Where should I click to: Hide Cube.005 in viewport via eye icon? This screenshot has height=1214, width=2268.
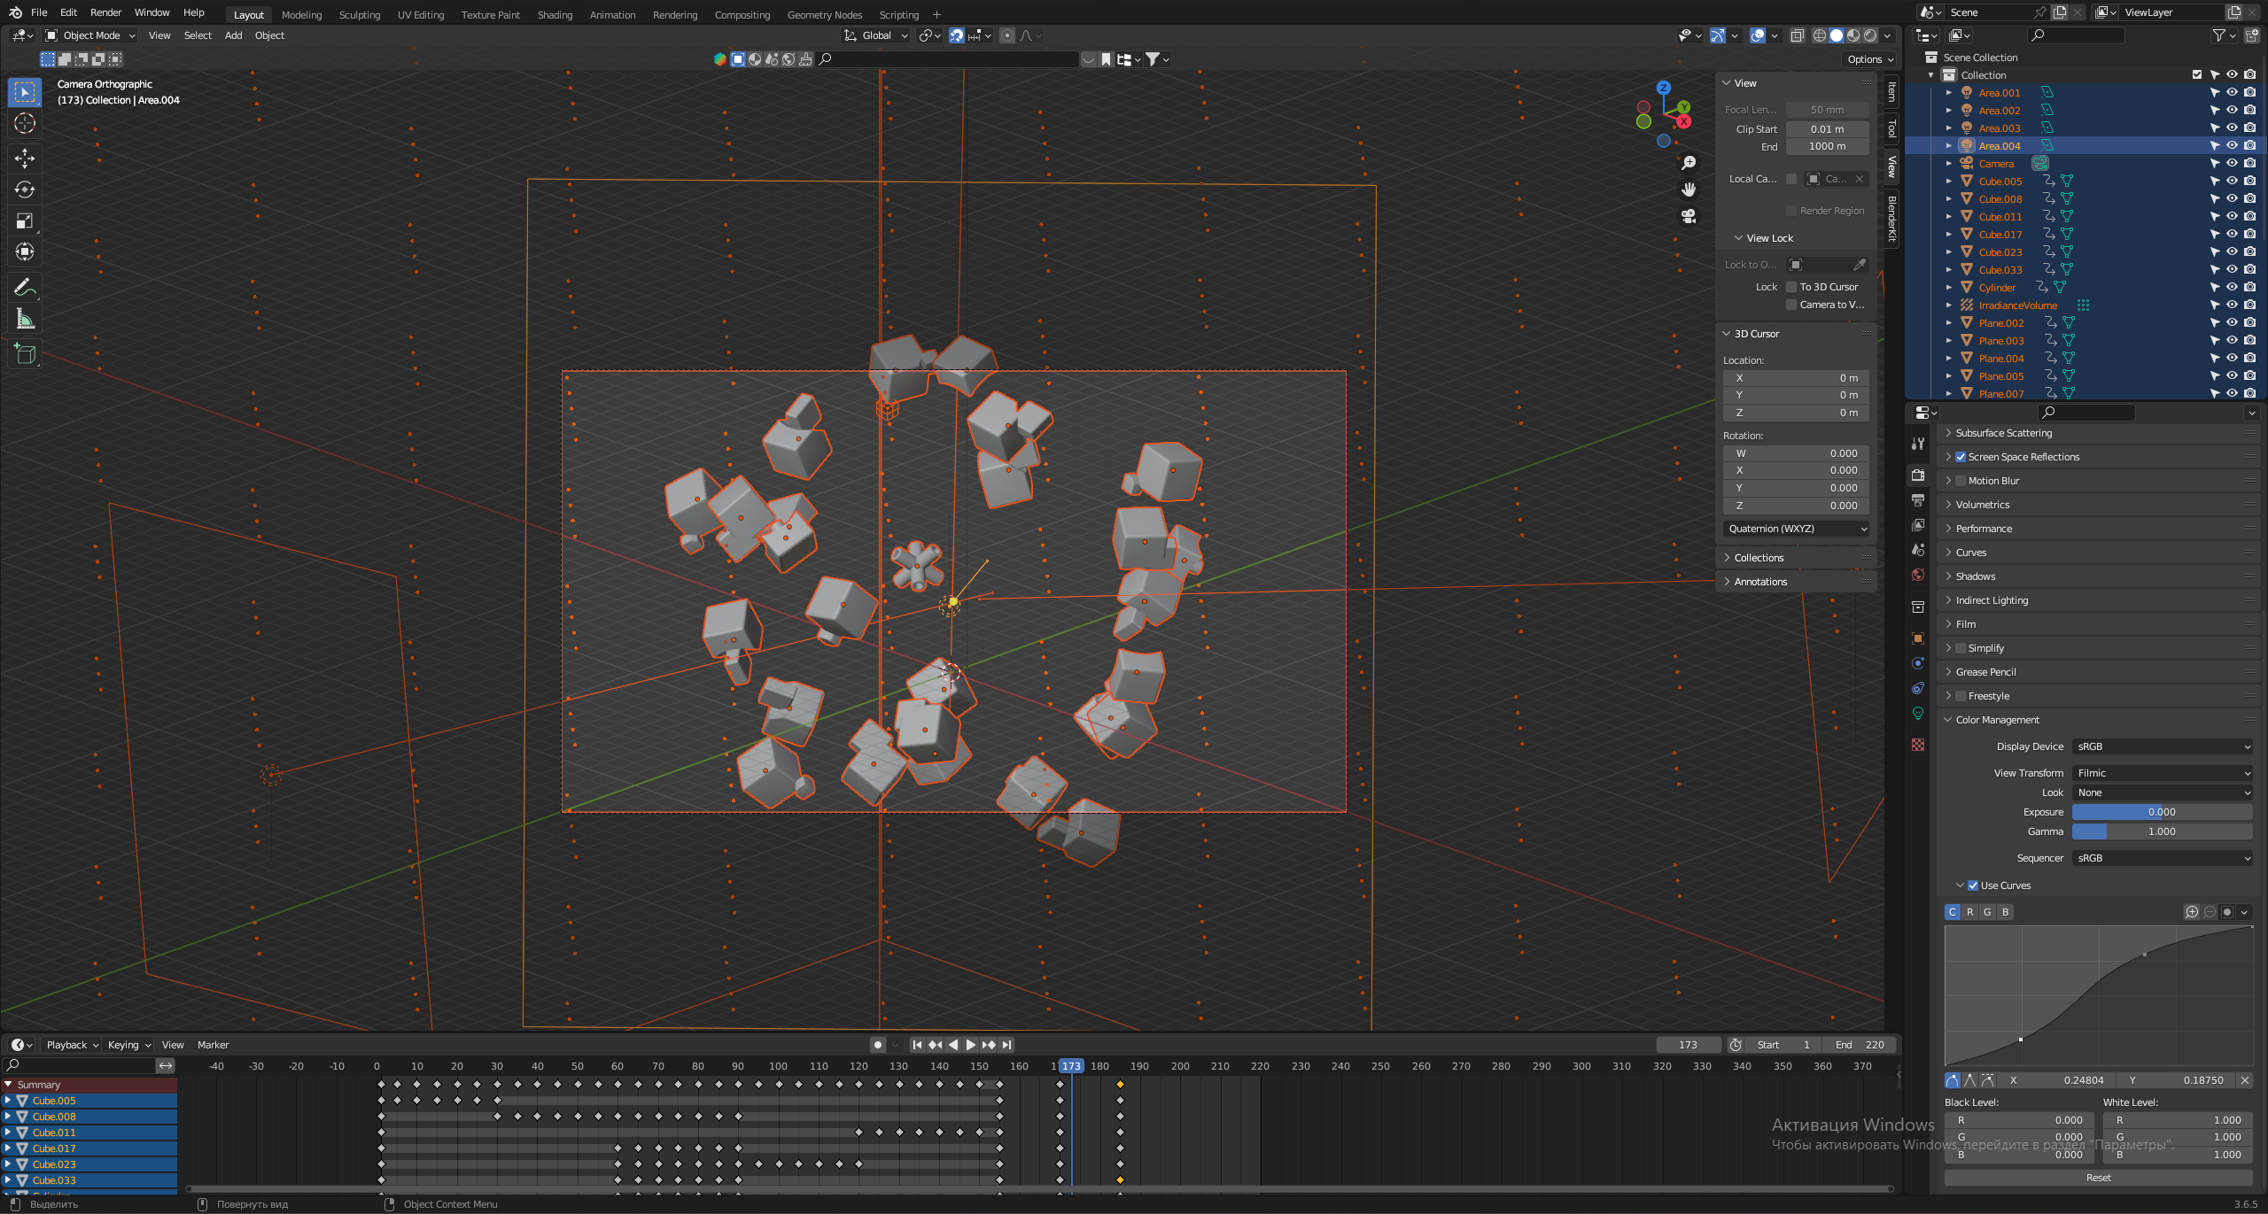point(2232,181)
